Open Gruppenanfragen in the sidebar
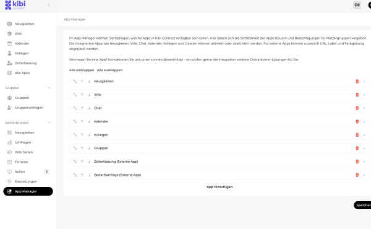This screenshot has width=371, height=229. [28, 108]
